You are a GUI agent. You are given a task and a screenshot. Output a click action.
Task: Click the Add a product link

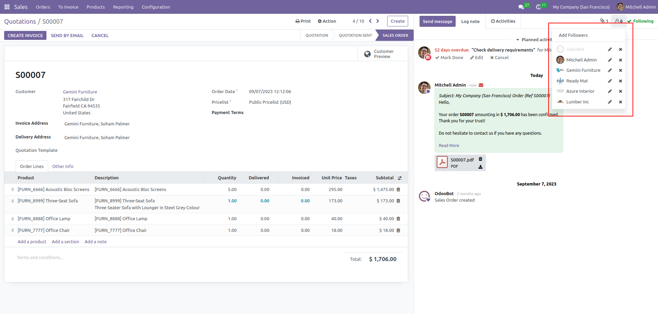(32, 242)
